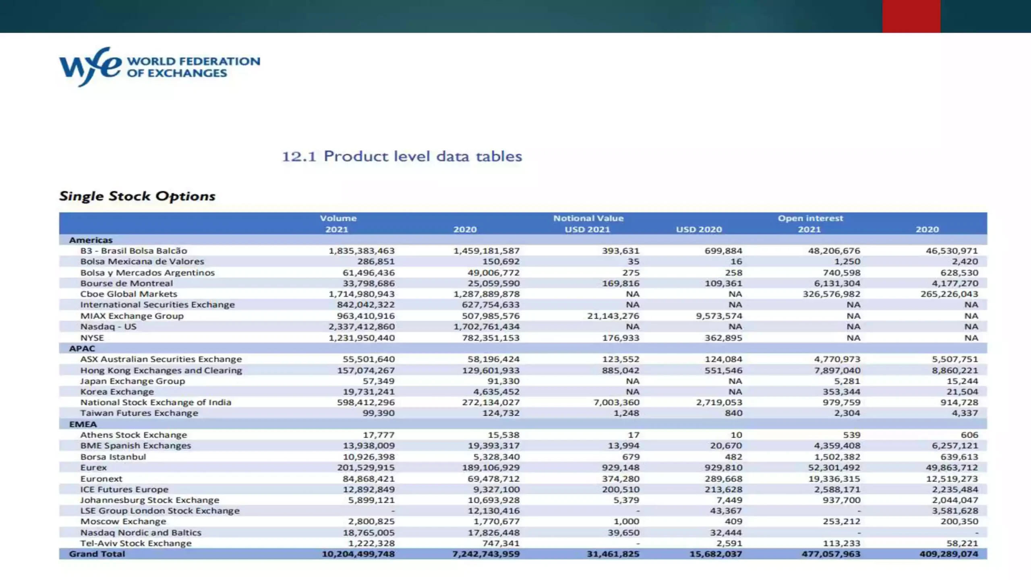The image size is (1031, 580).
Task: Select the 'Japan Exchange Group' row label
Action: 132,381
